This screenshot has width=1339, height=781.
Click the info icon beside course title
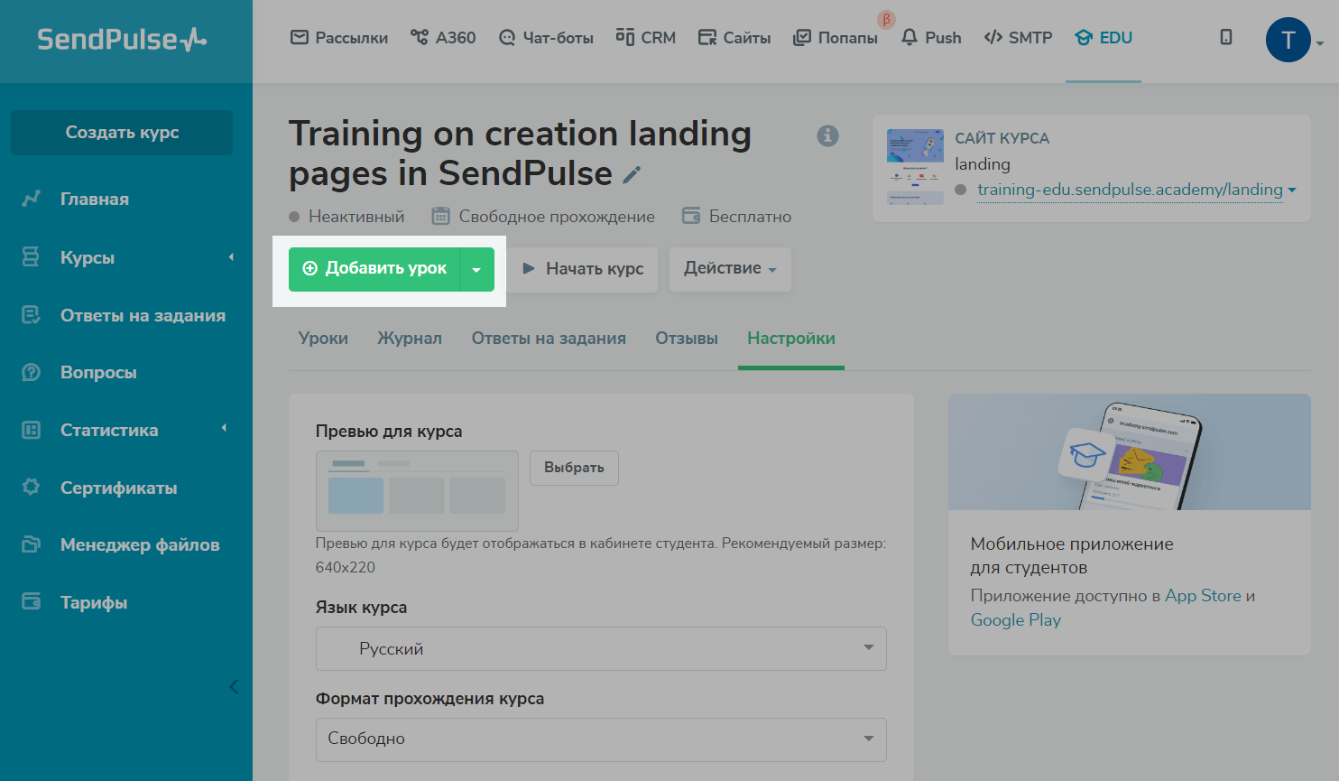click(827, 135)
